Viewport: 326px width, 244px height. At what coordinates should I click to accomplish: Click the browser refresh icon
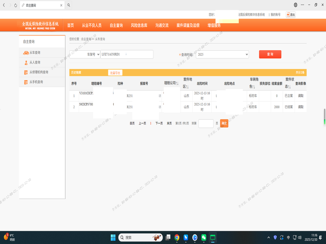pyautogui.click(x=15, y=5)
